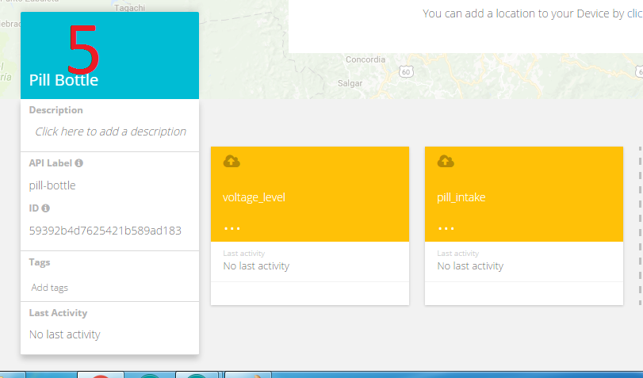
Task: Click the description placeholder to add description
Action: click(x=110, y=132)
